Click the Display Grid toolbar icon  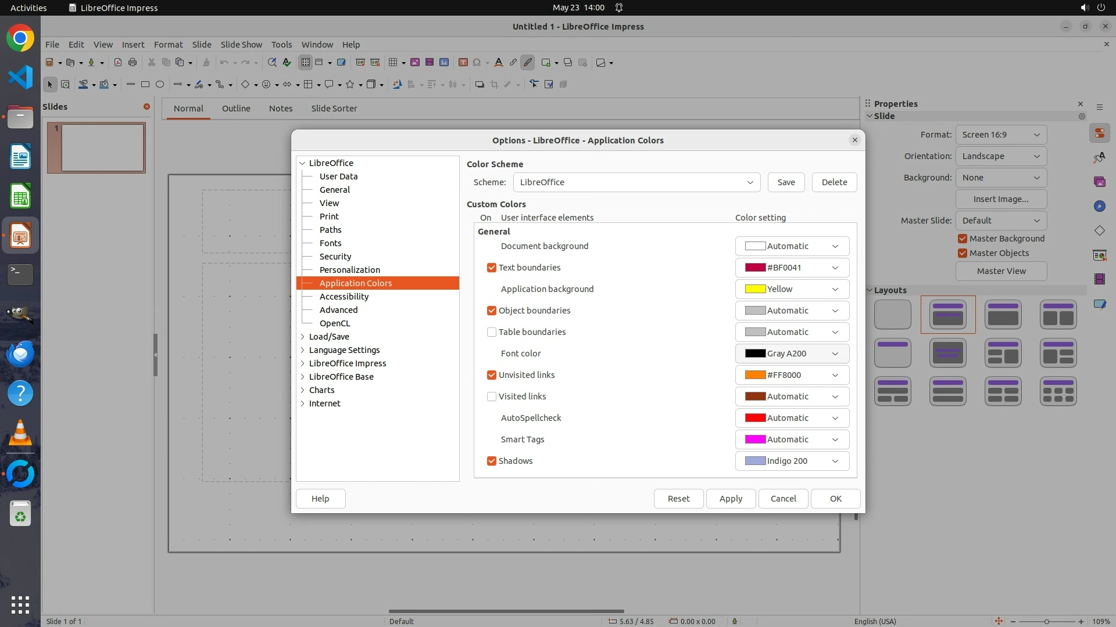(305, 63)
